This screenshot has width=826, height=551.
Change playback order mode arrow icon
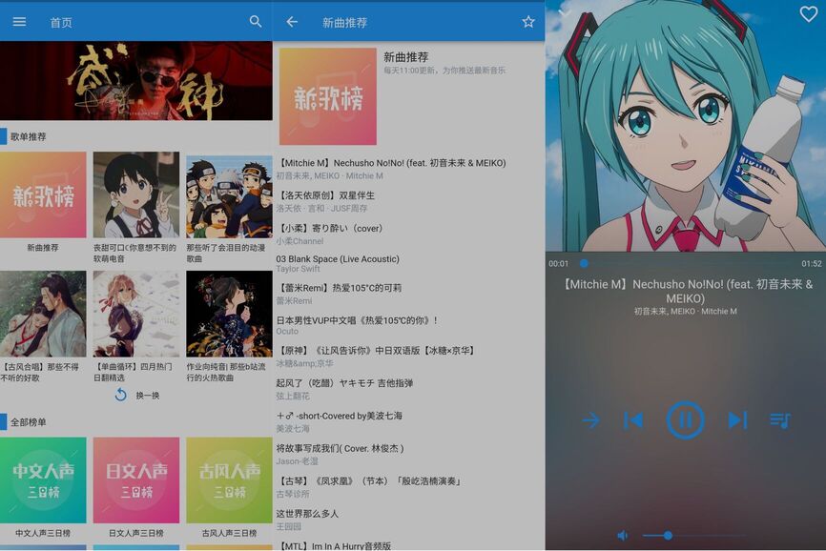[x=591, y=420]
